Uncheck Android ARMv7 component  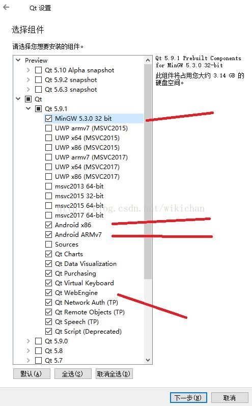(49, 235)
